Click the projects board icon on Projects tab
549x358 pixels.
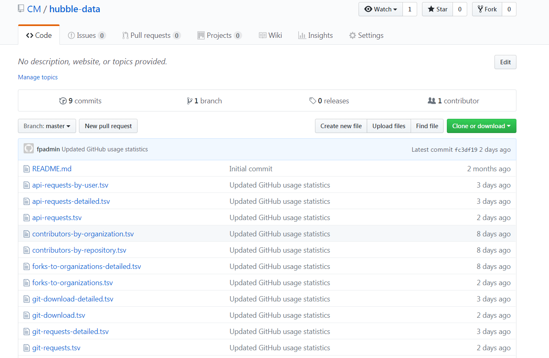tap(201, 35)
